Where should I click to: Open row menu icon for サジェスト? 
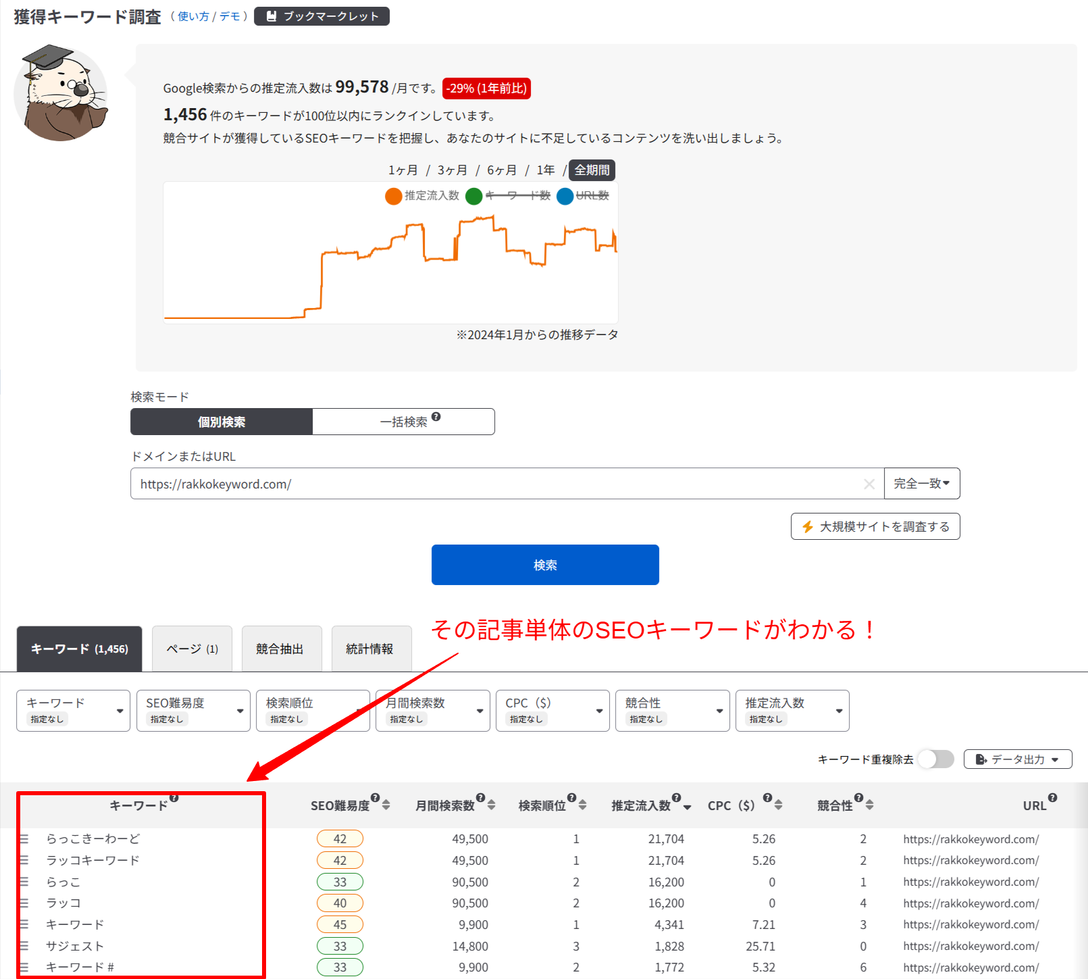click(x=24, y=946)
